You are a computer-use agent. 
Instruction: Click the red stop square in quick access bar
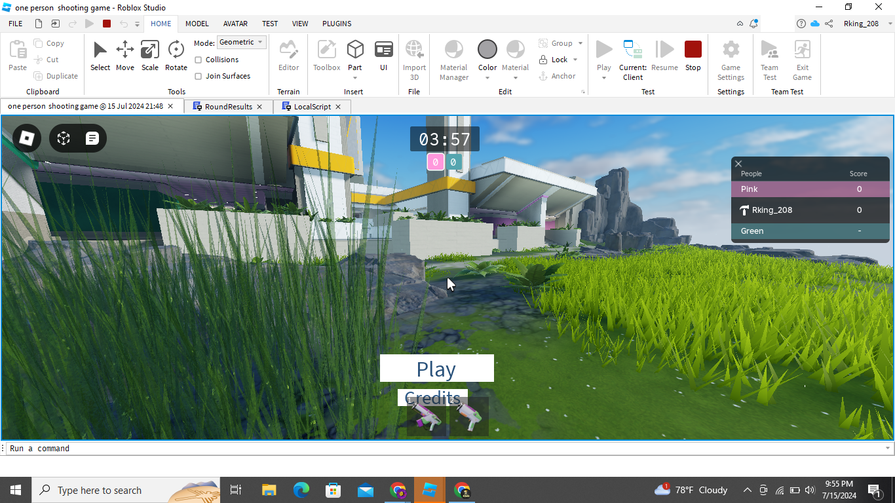[107, 24]
